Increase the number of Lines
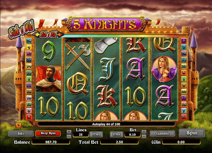Image resolution: width=212 pixels, height=153 pixels. pyautogui.click(x=69, y=132)
